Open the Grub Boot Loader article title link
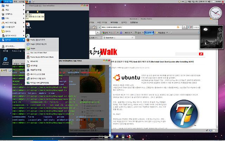This screenshot has height=141, width=225. pos(152,62)
